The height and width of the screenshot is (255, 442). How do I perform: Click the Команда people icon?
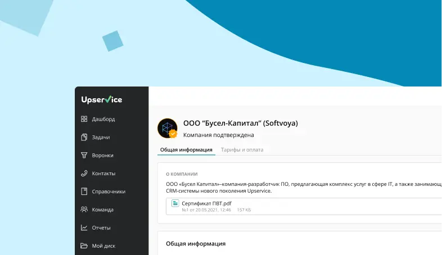[84, 210]
